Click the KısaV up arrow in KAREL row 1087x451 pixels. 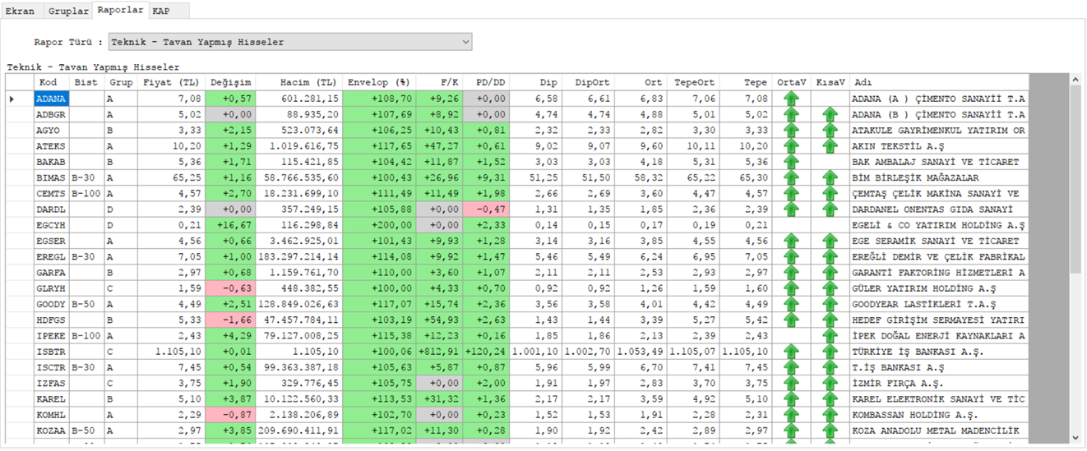(x=830, y=399)
